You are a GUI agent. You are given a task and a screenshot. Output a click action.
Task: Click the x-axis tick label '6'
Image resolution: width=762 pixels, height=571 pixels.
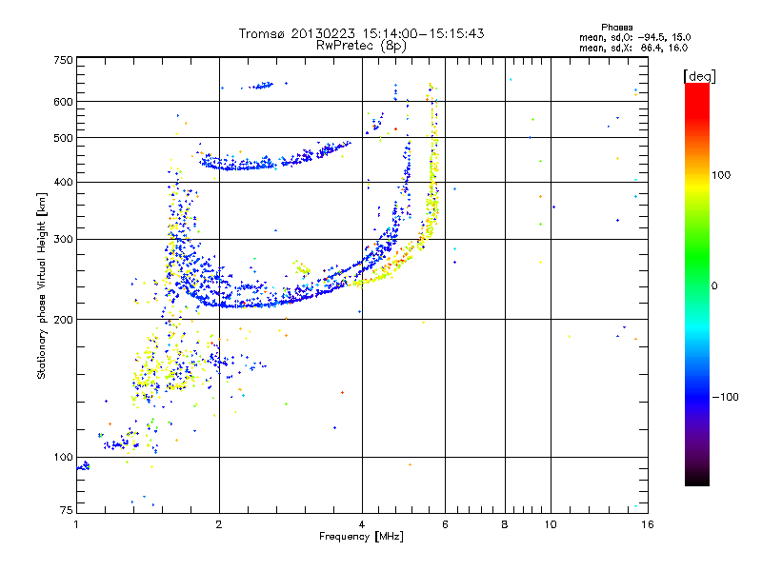[445, 524]
